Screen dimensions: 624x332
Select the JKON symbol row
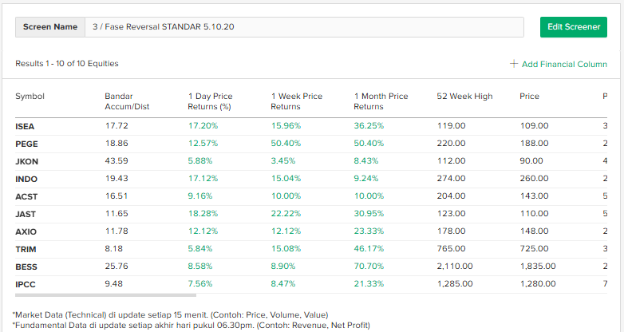[26, 161]
